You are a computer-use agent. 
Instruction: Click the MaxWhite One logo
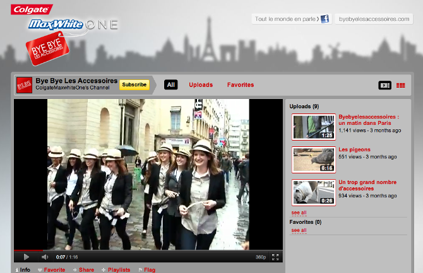pos(73,25)
